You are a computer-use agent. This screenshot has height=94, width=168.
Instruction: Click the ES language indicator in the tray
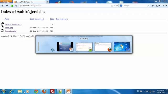[138, 91]
